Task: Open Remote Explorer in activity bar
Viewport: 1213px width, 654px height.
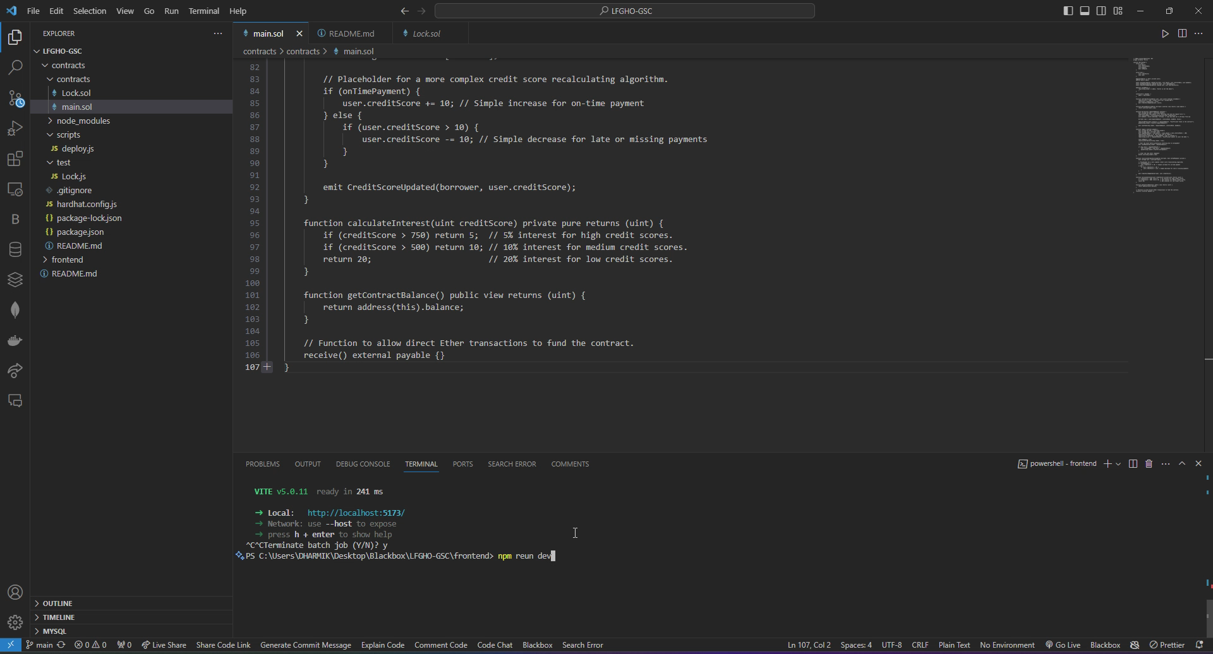Action: [15, 189]
